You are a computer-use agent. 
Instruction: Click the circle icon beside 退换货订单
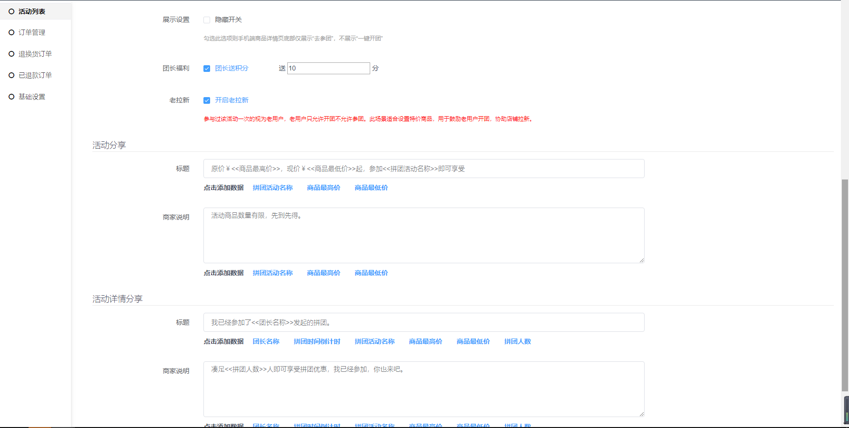tap(11, 54)
